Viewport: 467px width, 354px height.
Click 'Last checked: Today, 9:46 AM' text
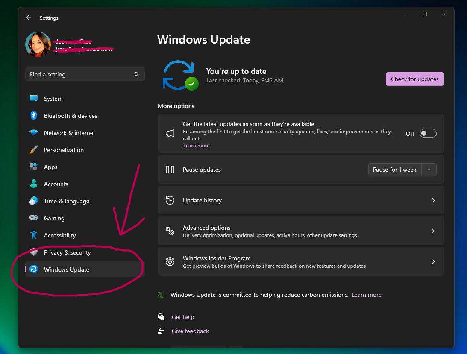click(245, 80)
